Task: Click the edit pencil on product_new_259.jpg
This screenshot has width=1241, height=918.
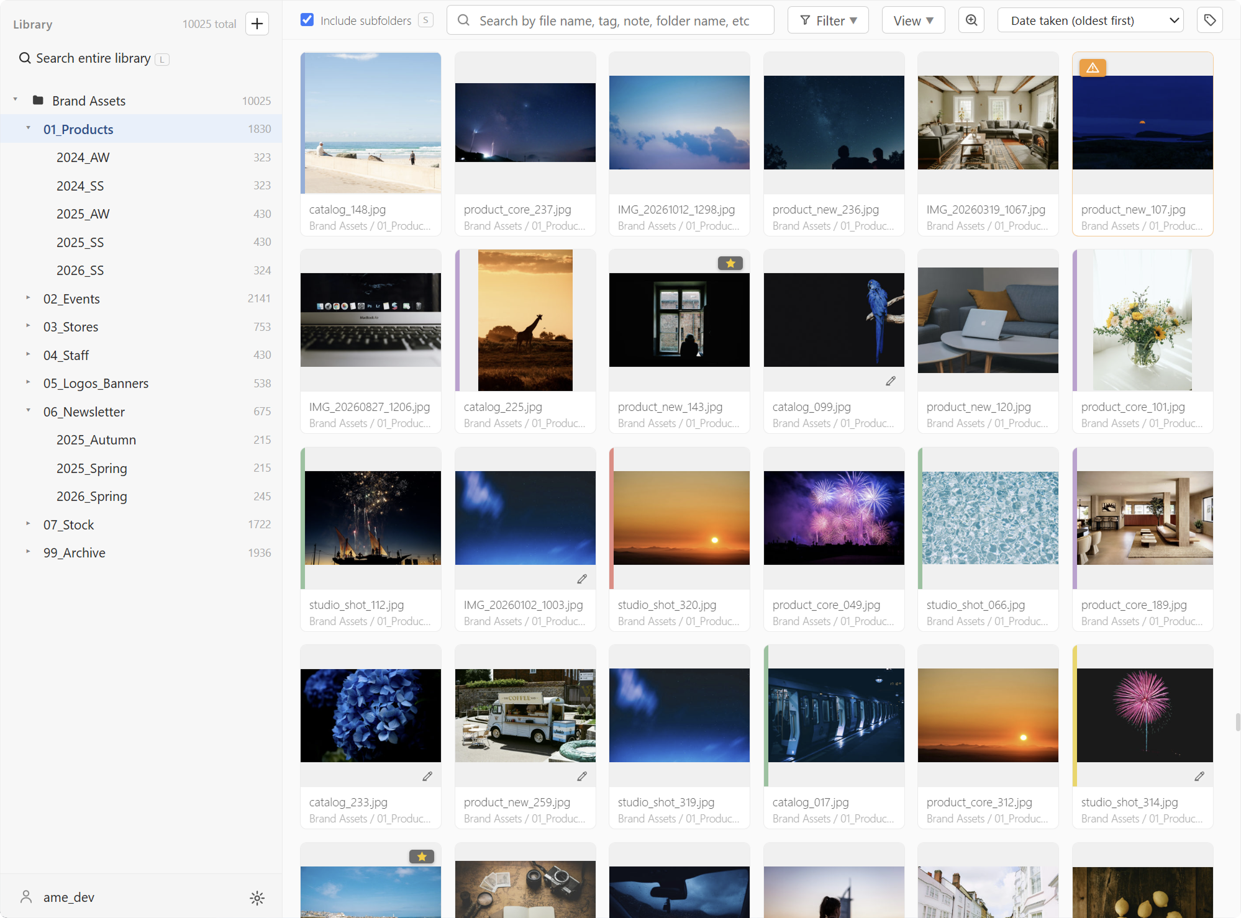Action: click(x=582, y=776)
